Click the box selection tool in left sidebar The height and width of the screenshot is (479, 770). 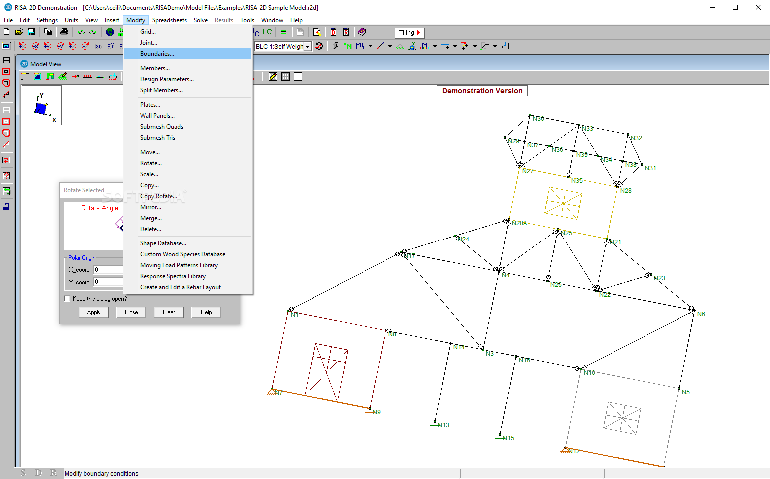(6, 71)
